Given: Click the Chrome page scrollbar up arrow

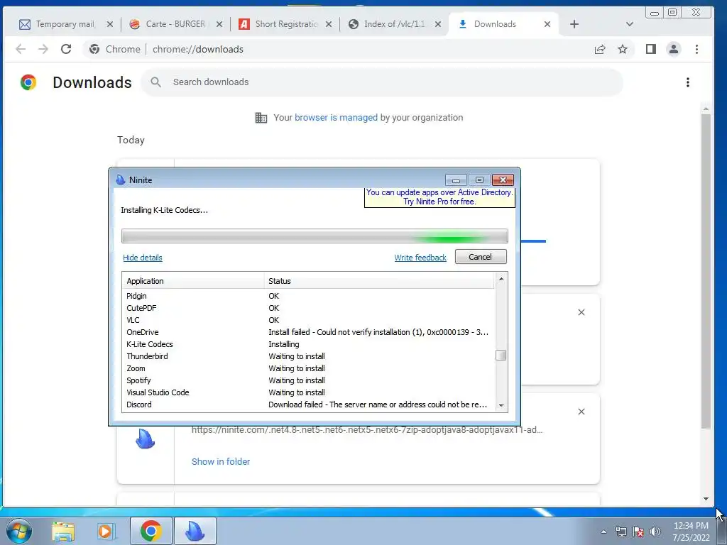Looking at the screenshot, I should 706,109.
